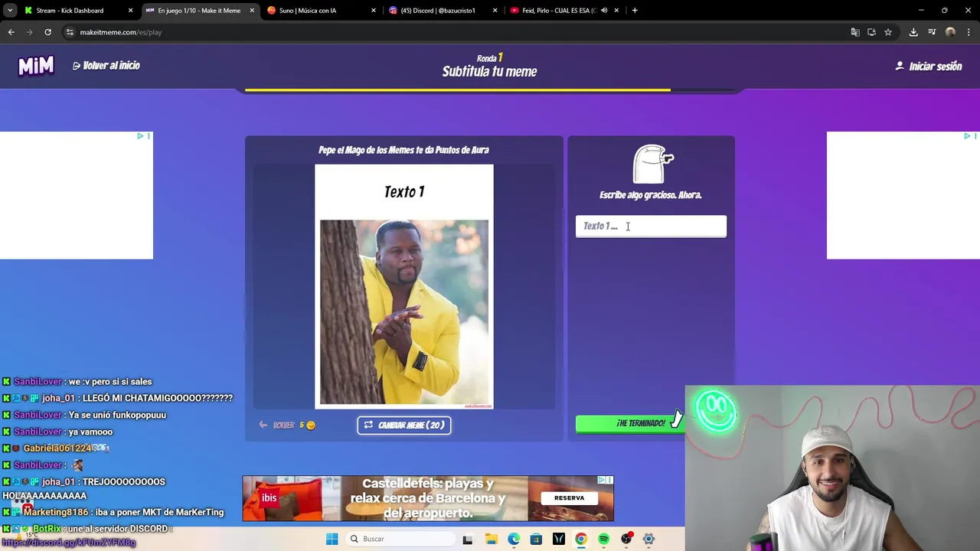980x551 pixels.
Task: Open a new browser tab
Action: pyautogui.click(x=635, y=11)
